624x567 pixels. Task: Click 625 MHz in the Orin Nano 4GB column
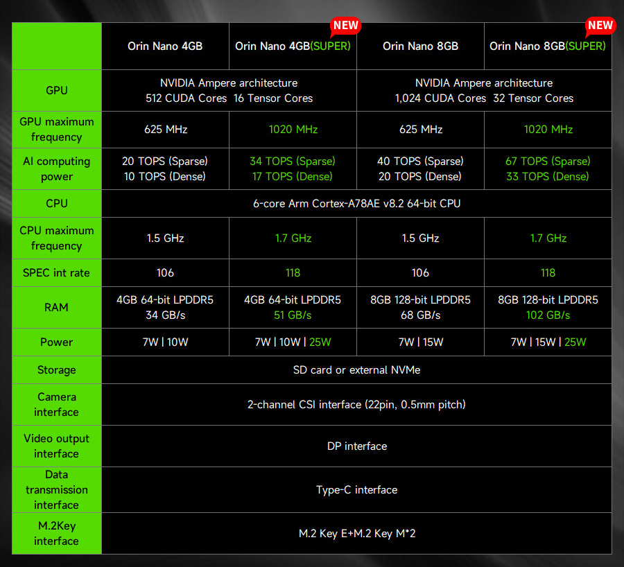(166, 130)
